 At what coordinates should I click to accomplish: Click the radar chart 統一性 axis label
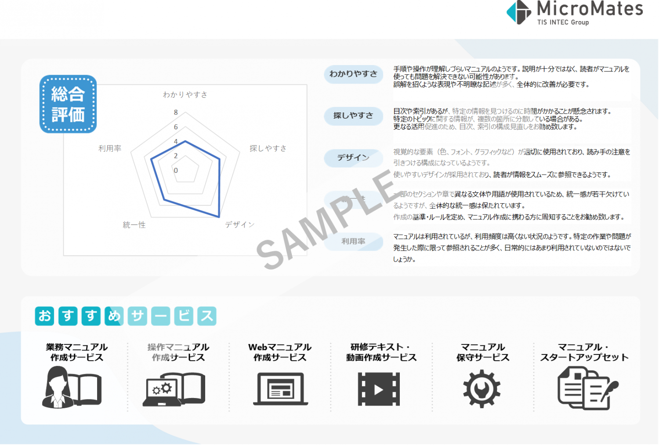[134, 225]
